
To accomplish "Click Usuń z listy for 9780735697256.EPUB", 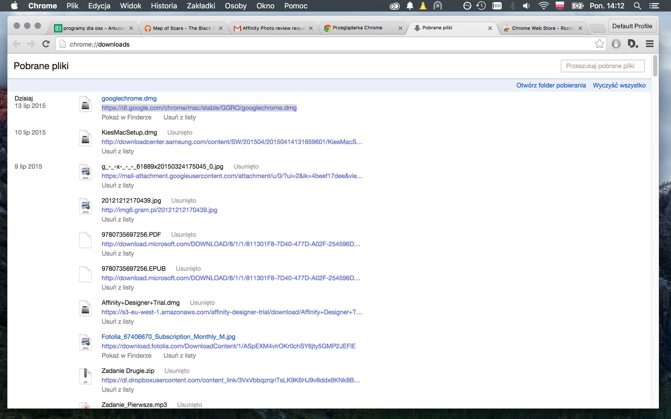I will (x=118, y=288).
